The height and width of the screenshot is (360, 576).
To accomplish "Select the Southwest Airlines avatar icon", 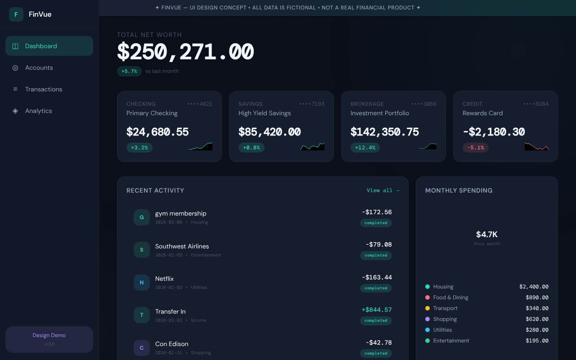I will [142, 250].
